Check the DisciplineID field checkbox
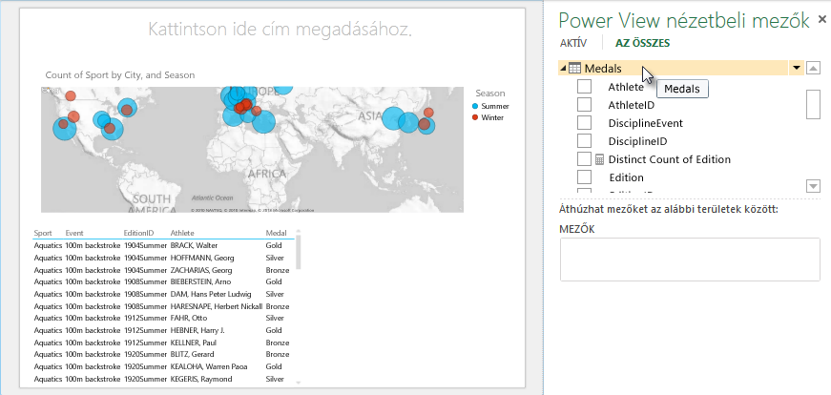Image resolution: width=831 pixels, height=395 pixels. tap(584, 140)
